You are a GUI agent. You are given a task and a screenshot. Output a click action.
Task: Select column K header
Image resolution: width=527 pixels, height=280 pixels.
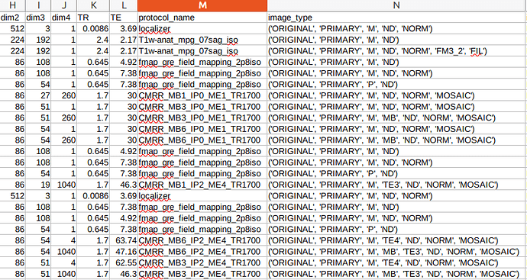(x=93, y=5)
